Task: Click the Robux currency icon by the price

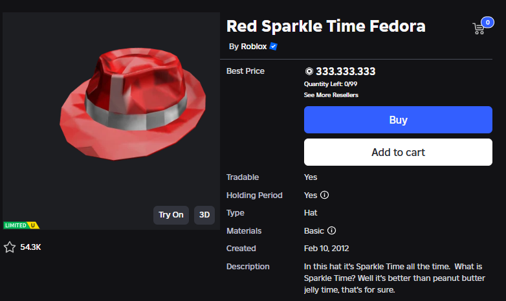Action: pos(309,71)
